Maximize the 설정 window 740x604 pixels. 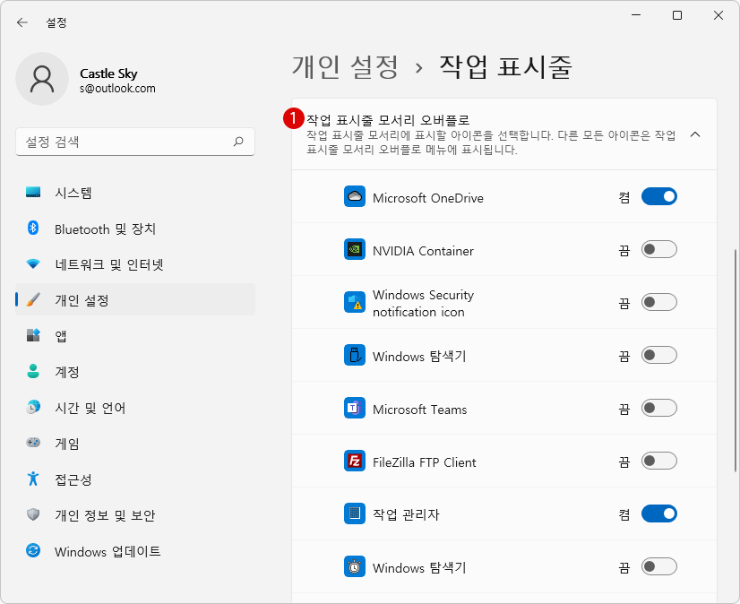click(x=676, y=15)
